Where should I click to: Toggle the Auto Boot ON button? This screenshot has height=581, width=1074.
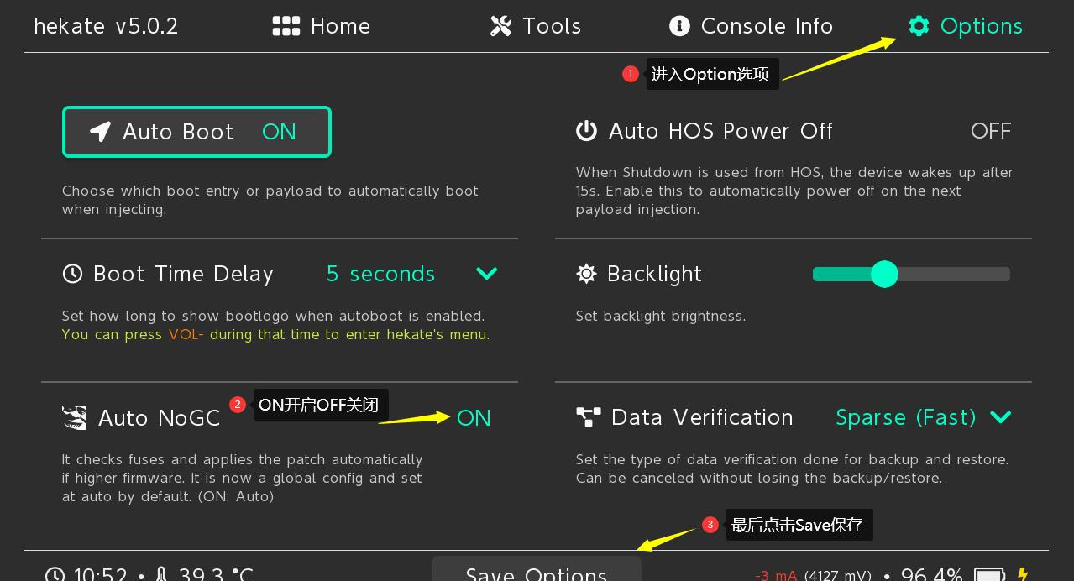196,132
